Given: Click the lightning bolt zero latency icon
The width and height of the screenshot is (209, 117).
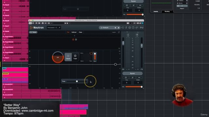Looking at the screenshot, I should [x=126, y=28].
